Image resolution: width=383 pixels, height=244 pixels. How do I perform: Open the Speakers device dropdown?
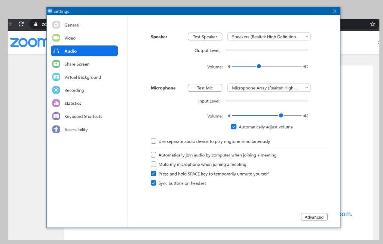(x=269, y=37)
